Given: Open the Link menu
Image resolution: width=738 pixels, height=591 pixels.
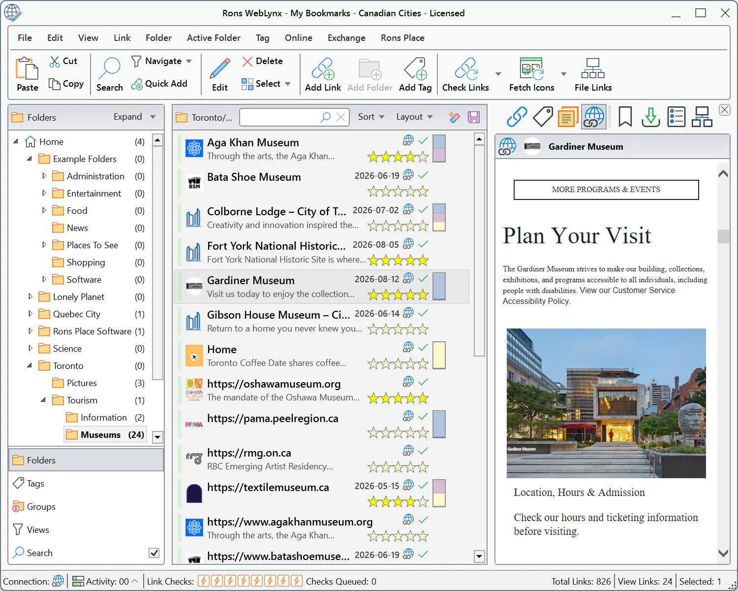Looking at the screenshot, I should point(122,38).
